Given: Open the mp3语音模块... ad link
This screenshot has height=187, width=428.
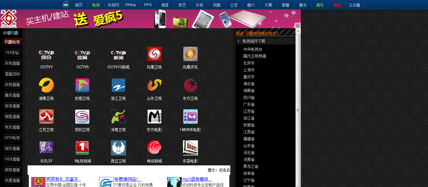Looking at the screenshot, I should pyautogui.click(x=197, y=179).
